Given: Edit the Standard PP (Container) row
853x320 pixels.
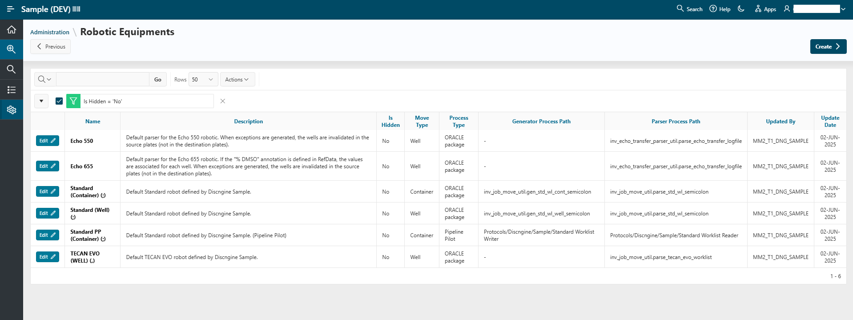Looking at the screenshot, I should tap(48, 235).
